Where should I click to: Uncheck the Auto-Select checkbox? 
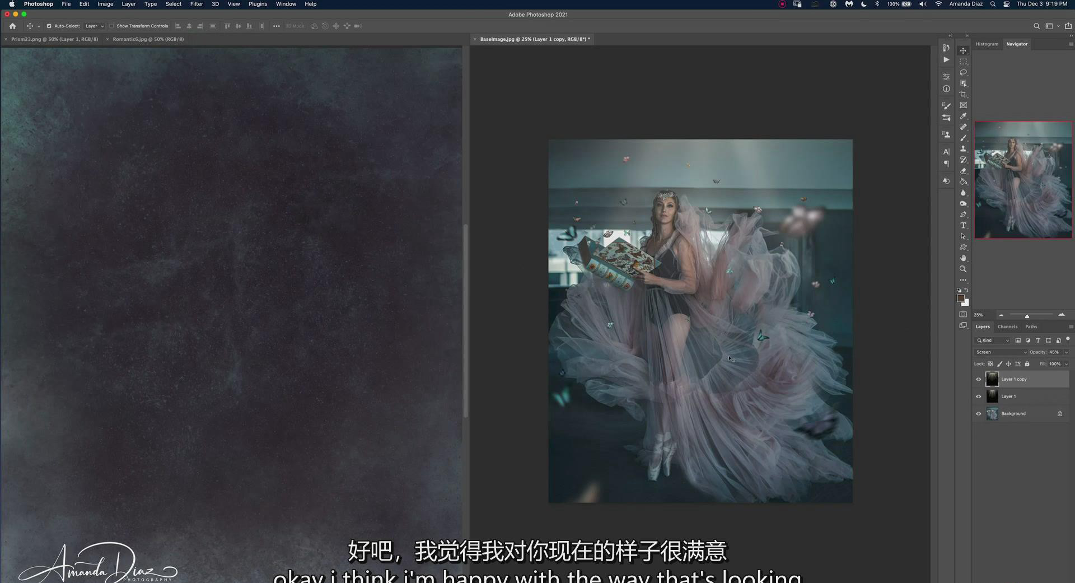pos(49,26)
